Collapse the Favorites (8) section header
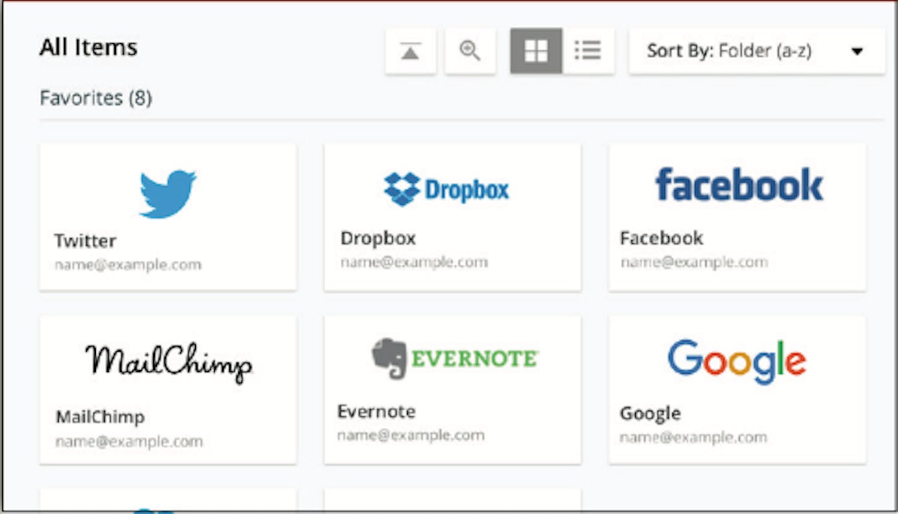 pos(96,98)
